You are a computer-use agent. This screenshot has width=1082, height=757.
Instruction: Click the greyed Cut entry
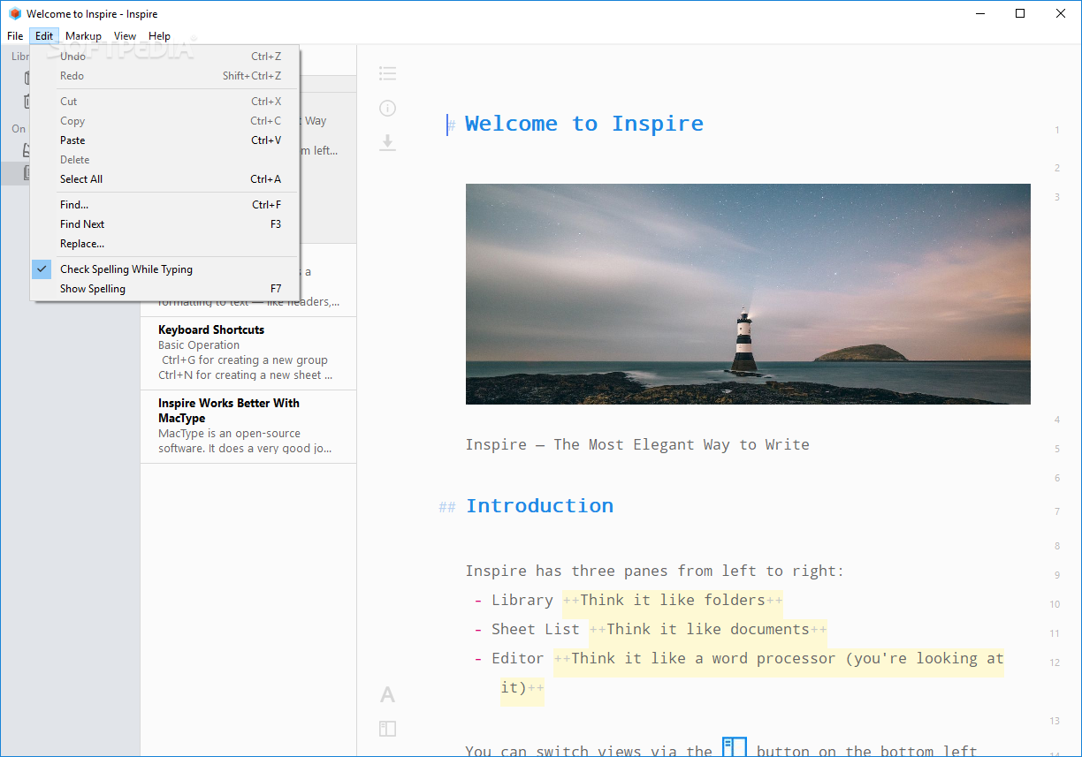point(165,102)
